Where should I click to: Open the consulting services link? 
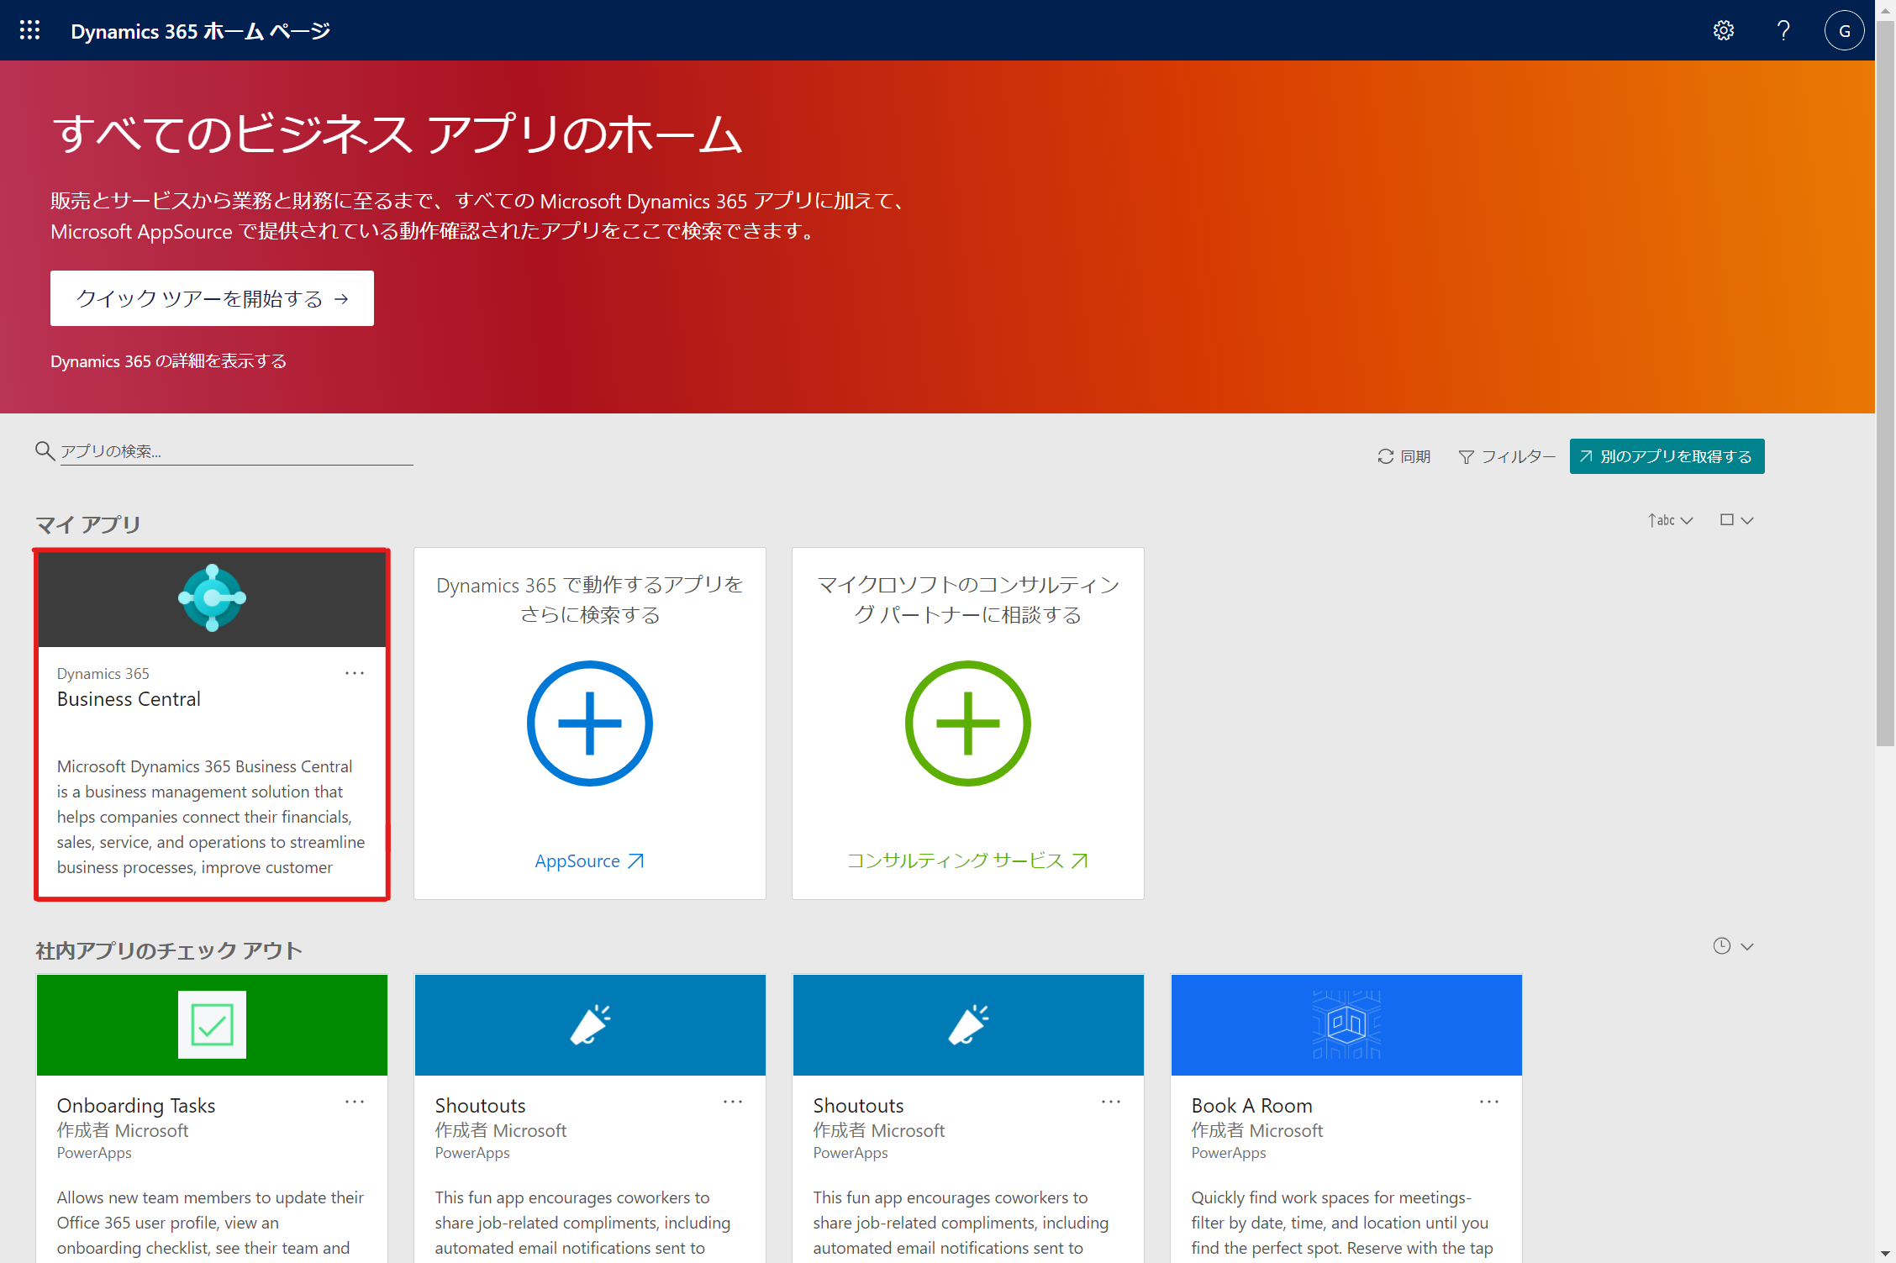pos(968,860)
